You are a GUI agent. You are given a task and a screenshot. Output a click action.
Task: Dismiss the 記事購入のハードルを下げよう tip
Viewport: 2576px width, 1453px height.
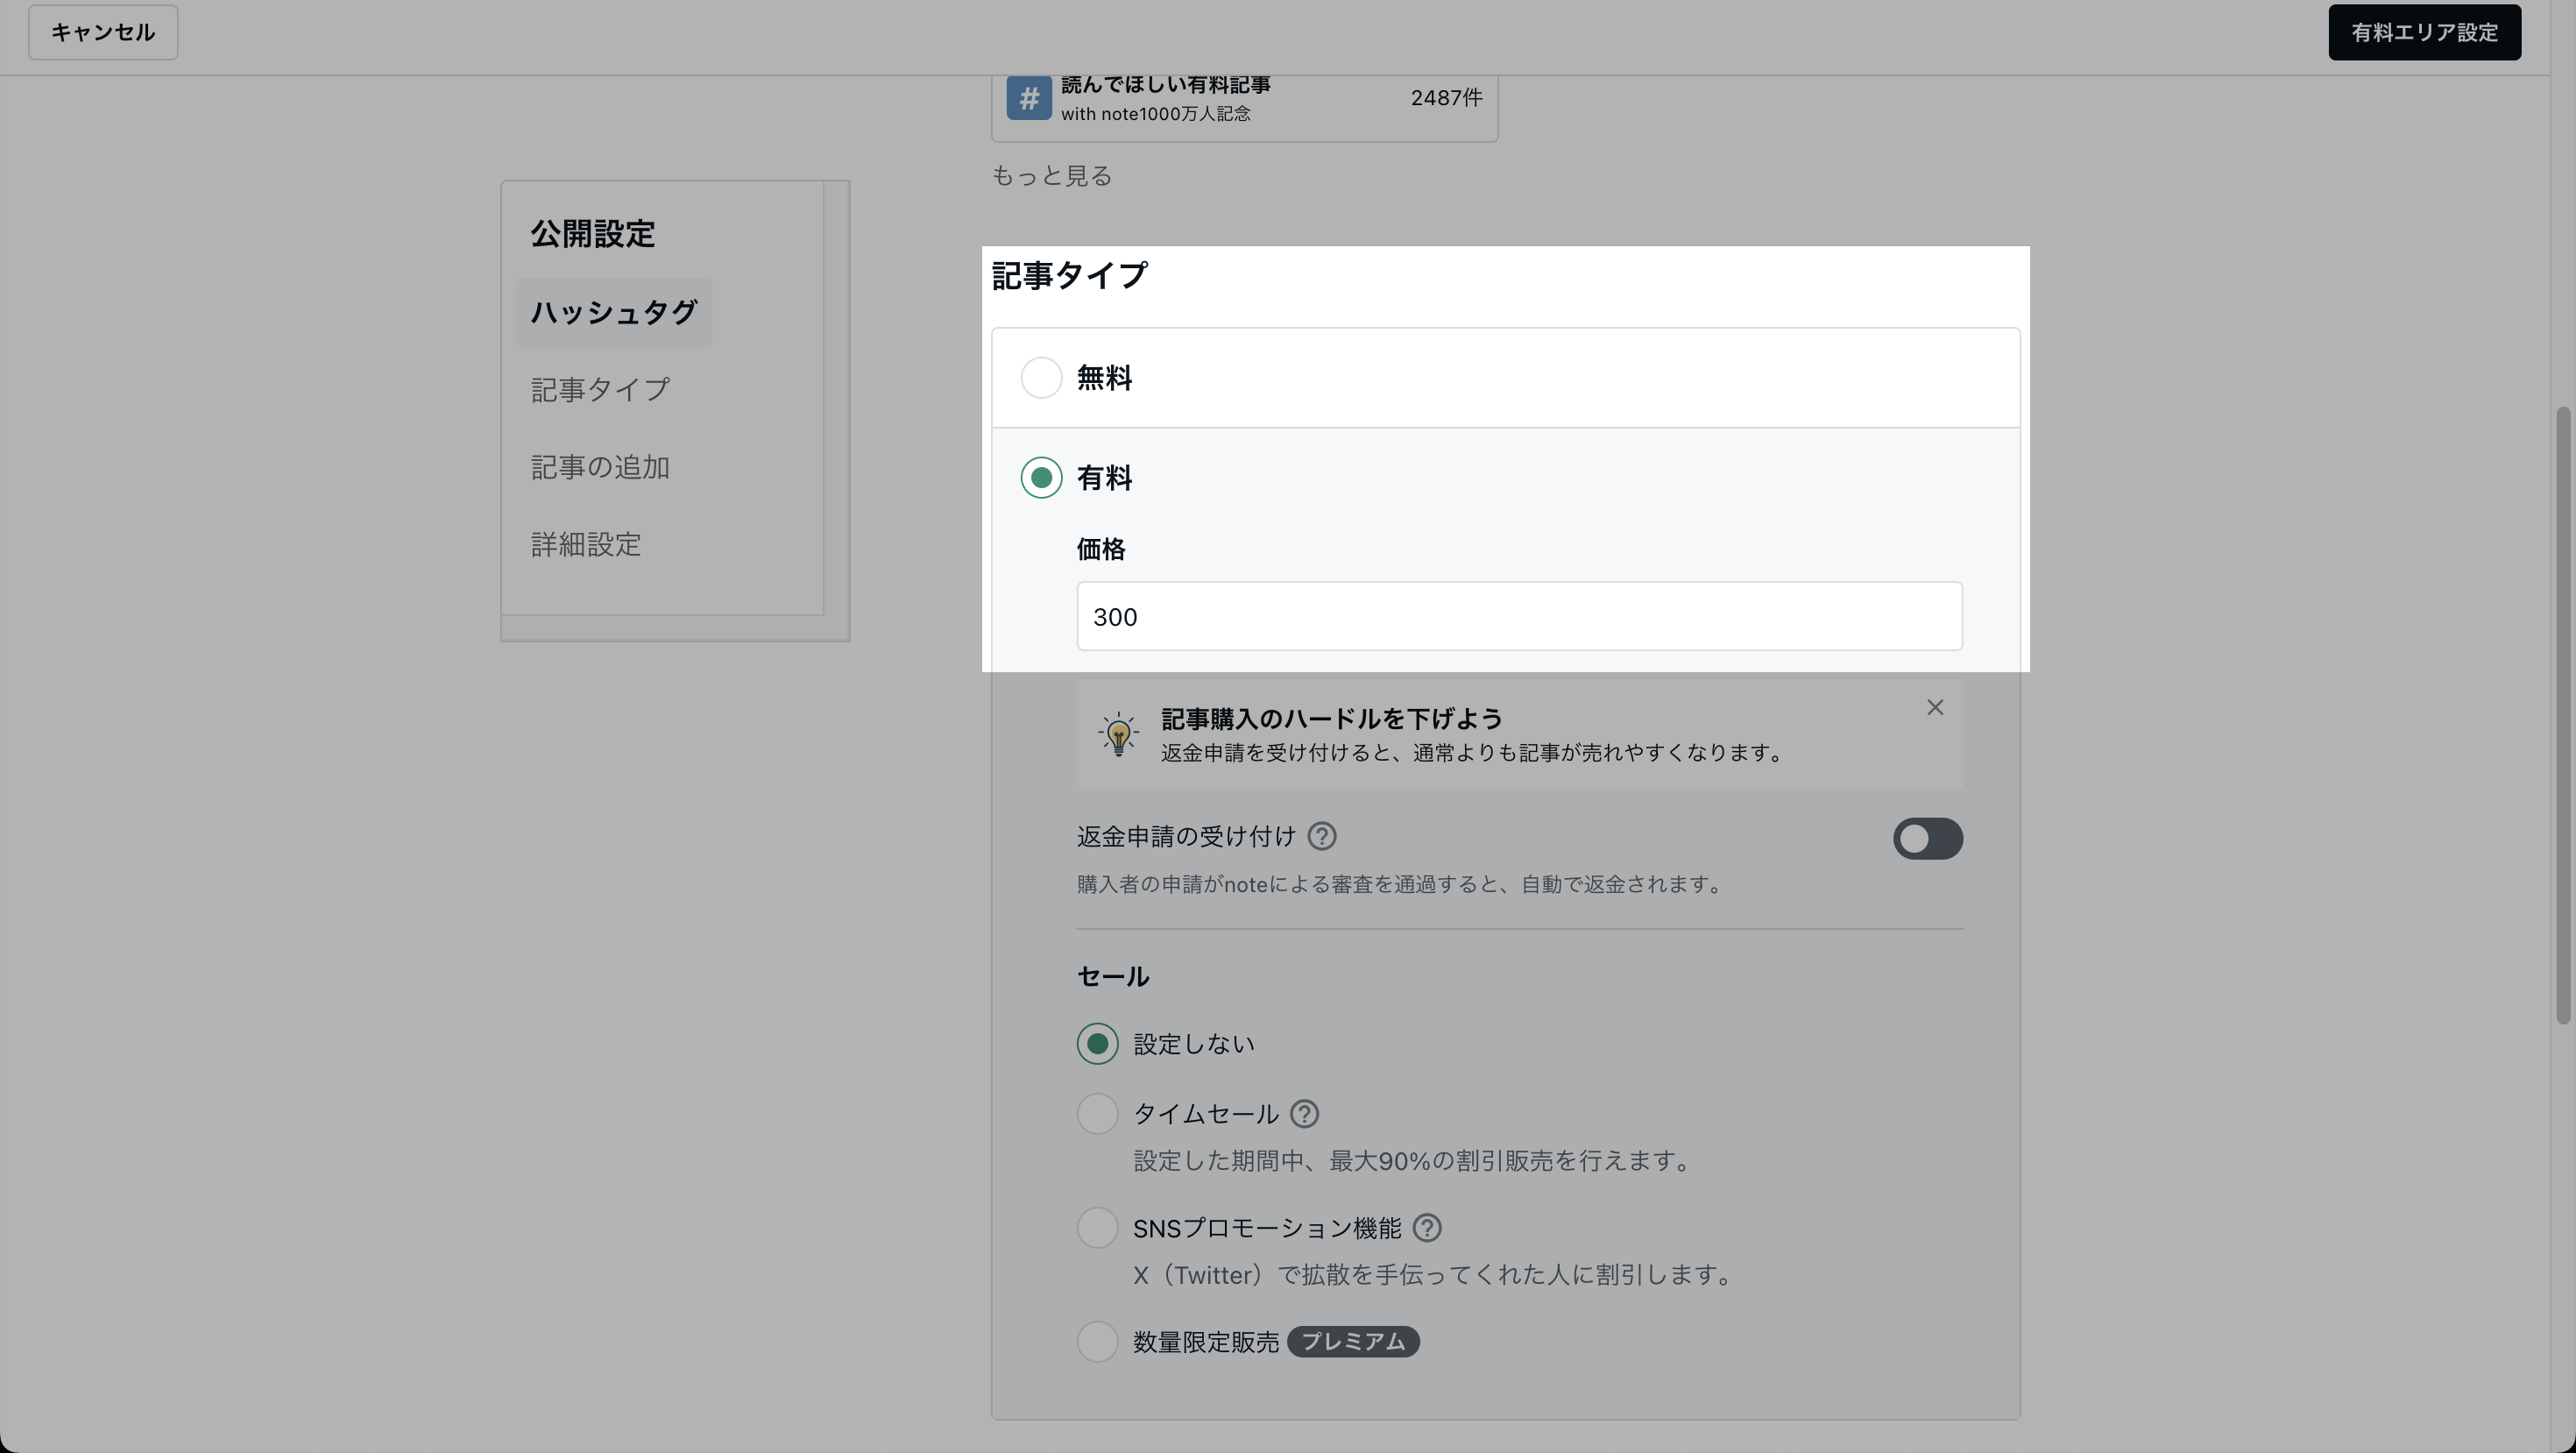1934,707
